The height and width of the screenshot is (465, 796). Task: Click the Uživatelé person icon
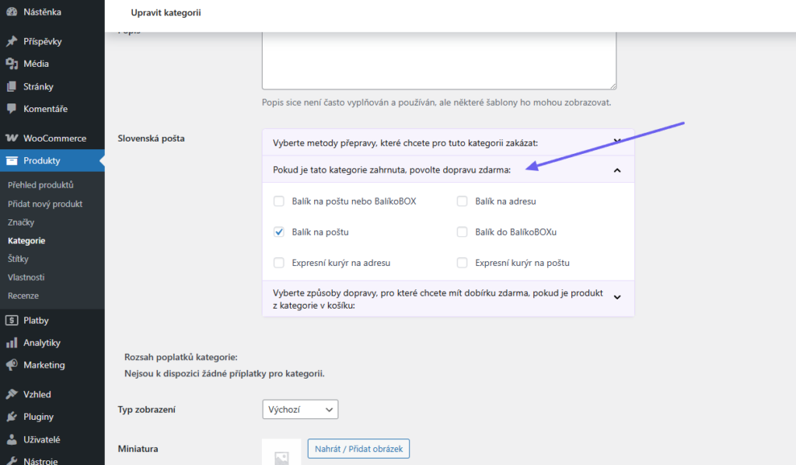pyautogui.click(x=12, y=439)
